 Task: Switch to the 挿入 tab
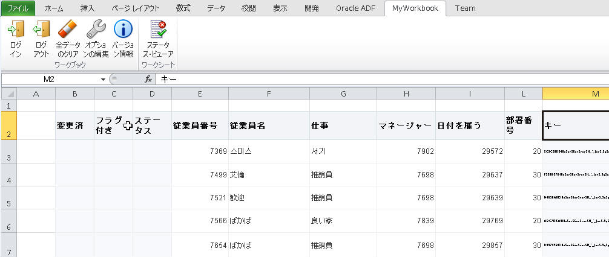pyautogui.click(x=87, y=8)
